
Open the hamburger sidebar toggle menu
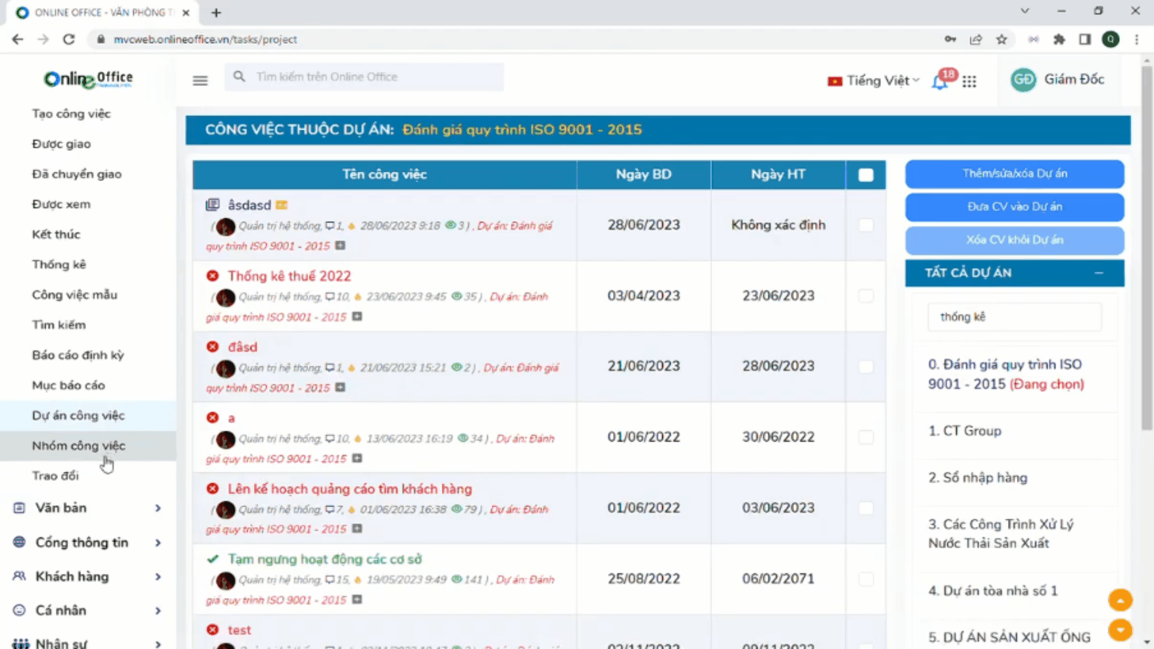click(x=200, y=81)
